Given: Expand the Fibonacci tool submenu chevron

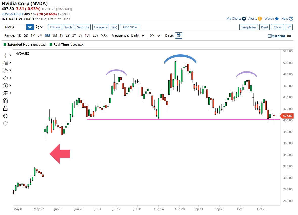Looking at the screenshot, I should point(10,93).
